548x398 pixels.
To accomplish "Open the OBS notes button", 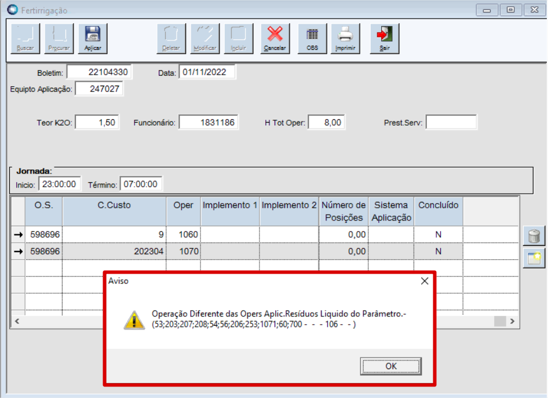I will click(312, 38).
